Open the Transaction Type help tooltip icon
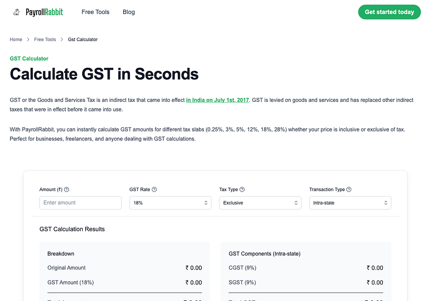This screenshot has height=301, width=434. [x=350, y=190]
